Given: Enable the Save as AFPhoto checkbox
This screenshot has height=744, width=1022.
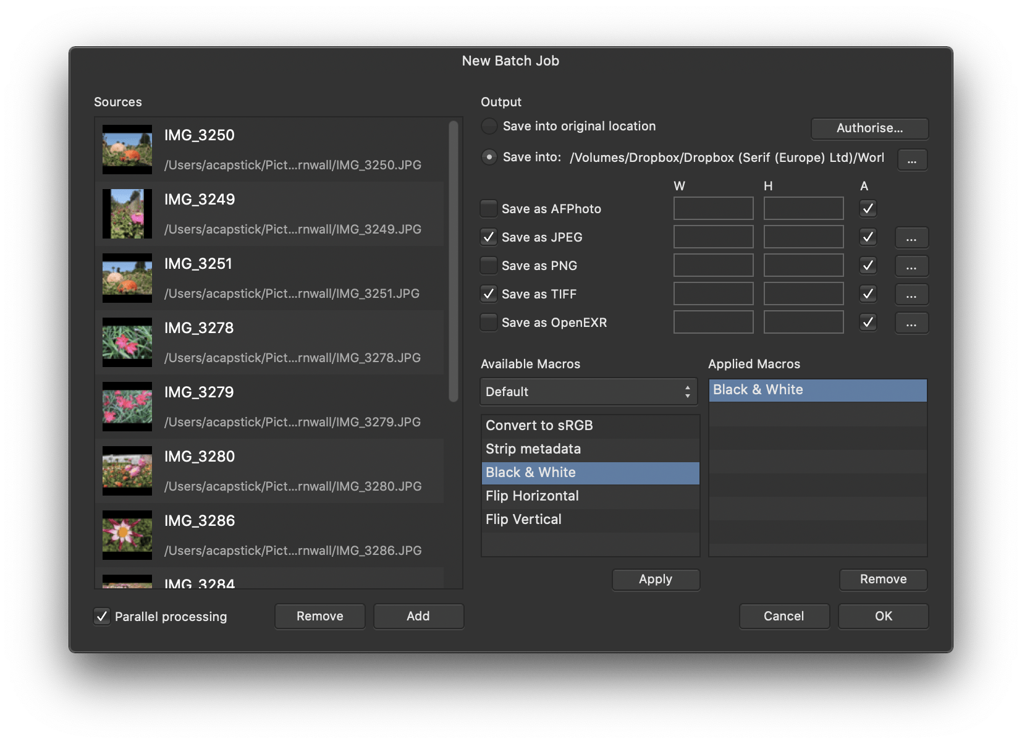Looking at the screenshot, I should coord(489,209).
